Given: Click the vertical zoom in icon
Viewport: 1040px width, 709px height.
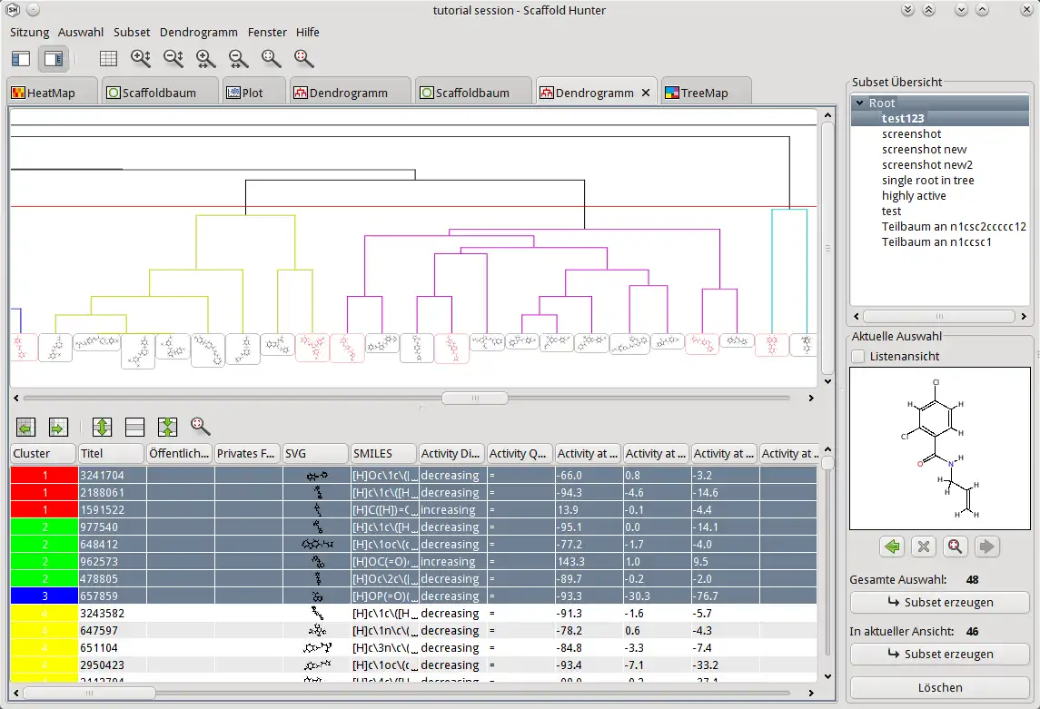Looking at the screenshot, I should [141, 59].
